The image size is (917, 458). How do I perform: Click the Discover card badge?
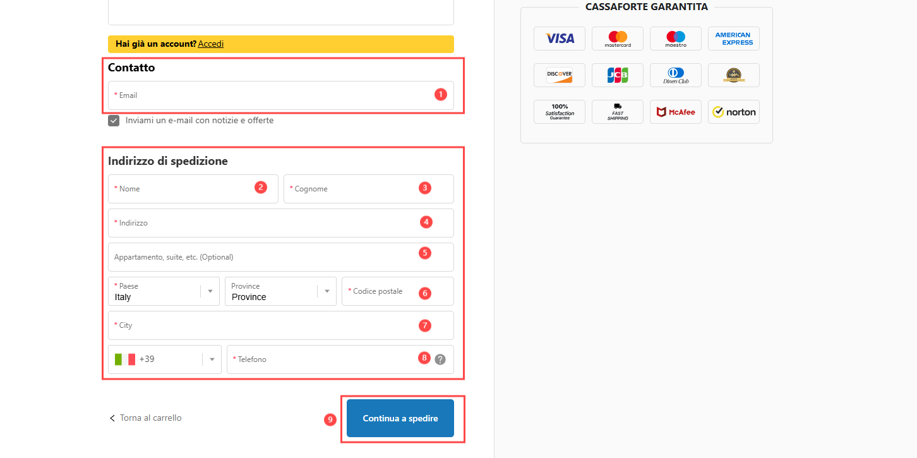559,75
